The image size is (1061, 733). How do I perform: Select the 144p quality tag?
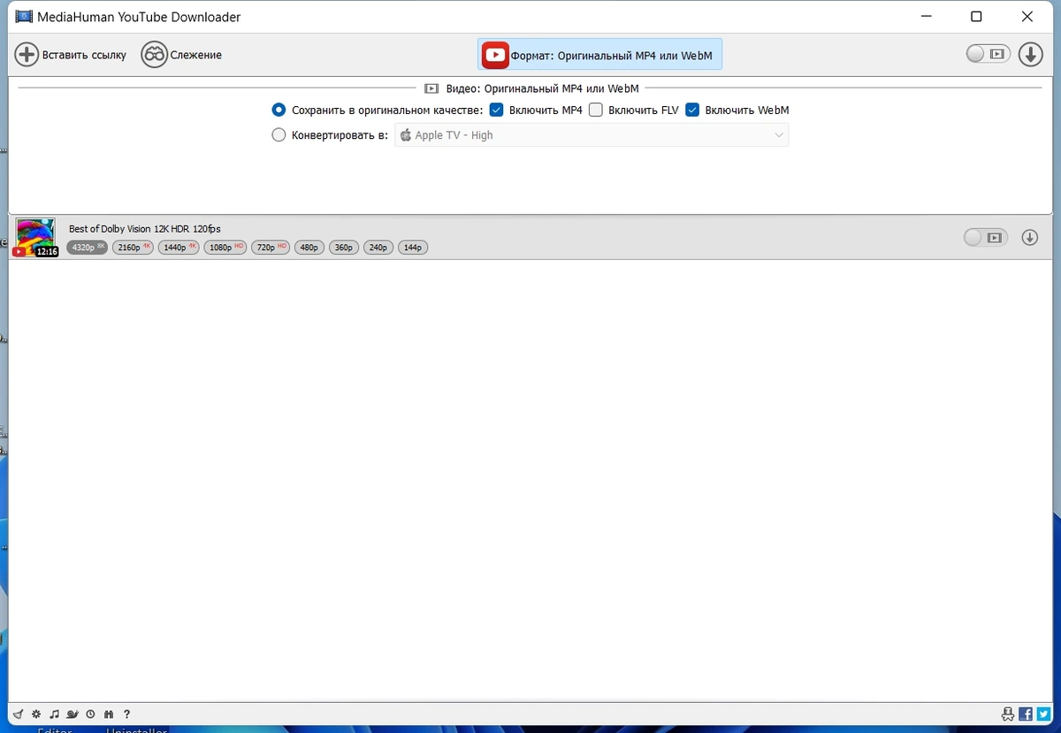[x=413, y=248]
